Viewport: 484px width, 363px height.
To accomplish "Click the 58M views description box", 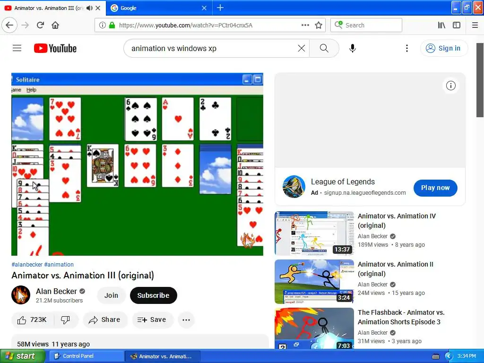I will click(140, 342).
